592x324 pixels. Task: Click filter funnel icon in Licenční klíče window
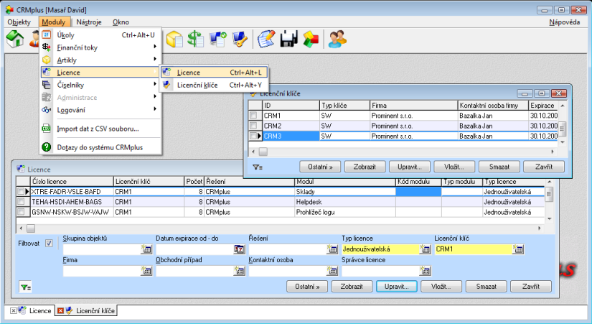click(258, 167)
